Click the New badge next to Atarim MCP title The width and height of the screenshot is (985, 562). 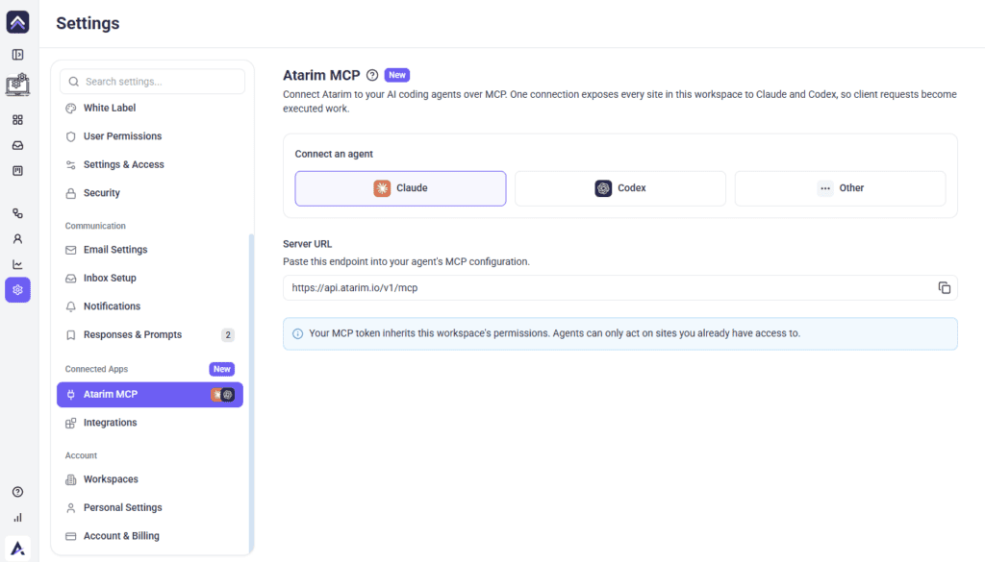click(397, 75)
